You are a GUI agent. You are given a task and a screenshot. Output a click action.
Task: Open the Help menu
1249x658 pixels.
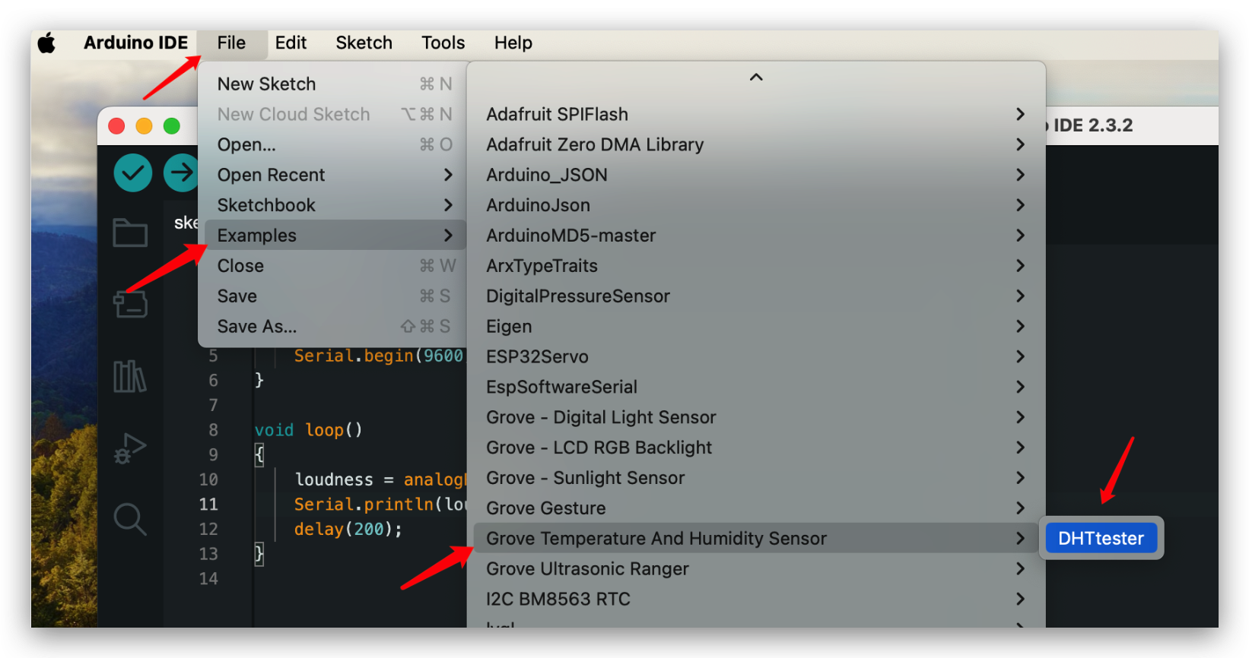coord(513,43)
